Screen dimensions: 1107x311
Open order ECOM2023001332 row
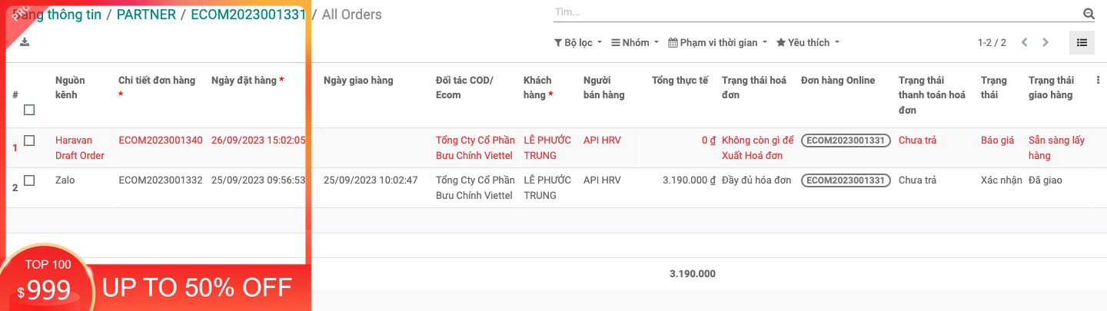tap(161, 180)
